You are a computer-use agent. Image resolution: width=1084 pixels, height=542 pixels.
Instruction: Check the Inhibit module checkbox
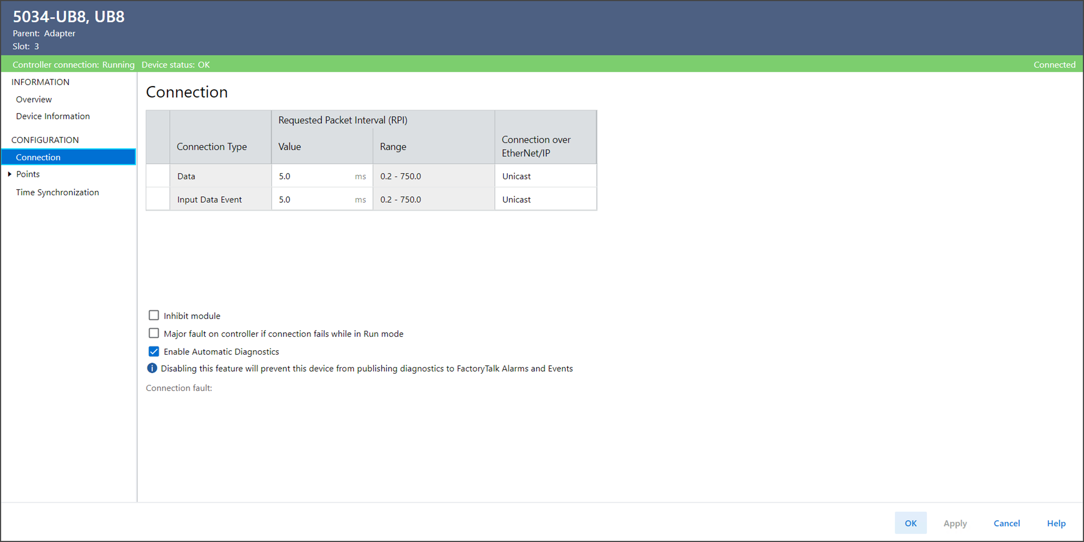click(154, 315)
